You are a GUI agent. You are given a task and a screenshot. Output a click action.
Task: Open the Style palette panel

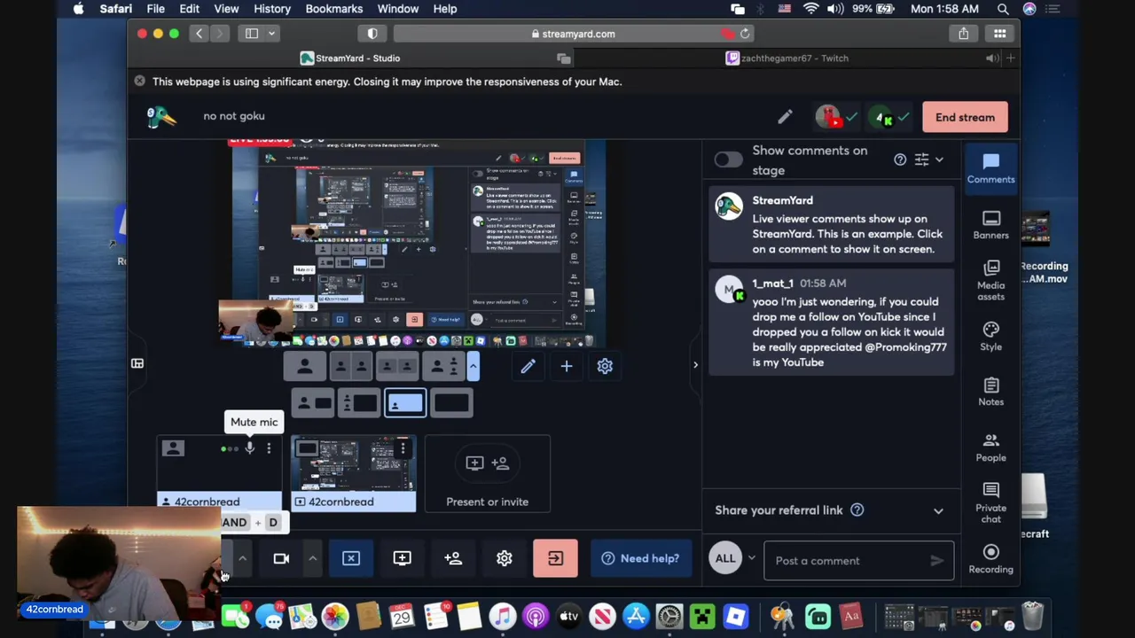990,336
